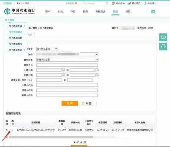Viewport: 170px width, 147px height.
Task: Select 电子票据撤销 in side menu
Action: (x=15, y=32)
